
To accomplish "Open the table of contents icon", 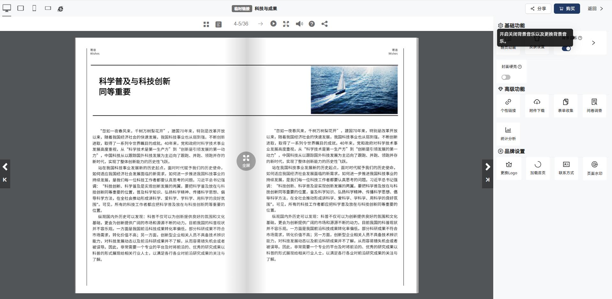I will (218, 24).
